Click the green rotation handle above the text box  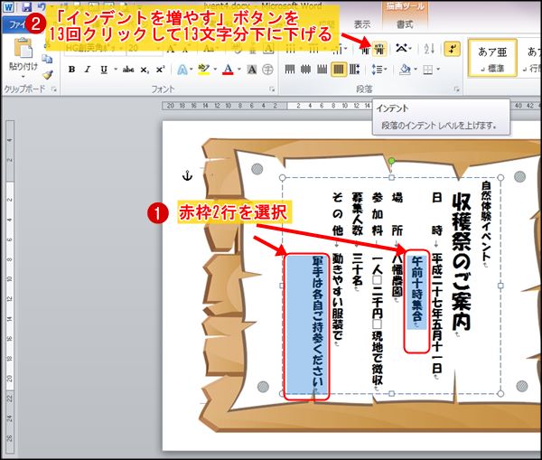click(x=391, y=162)
